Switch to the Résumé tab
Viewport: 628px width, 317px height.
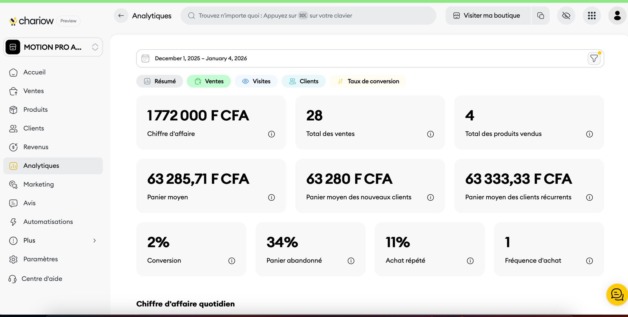coord(160,81)
